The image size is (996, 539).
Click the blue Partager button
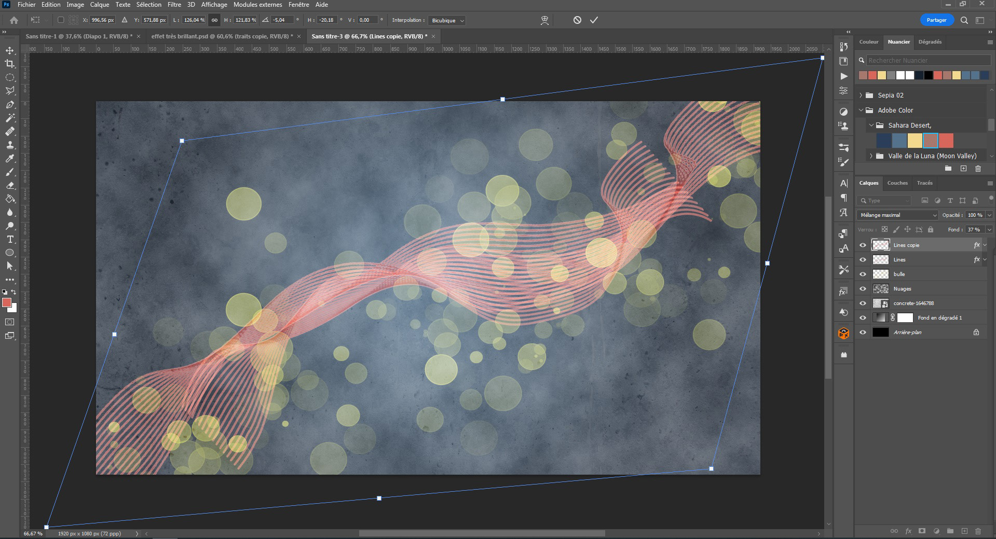936,20
